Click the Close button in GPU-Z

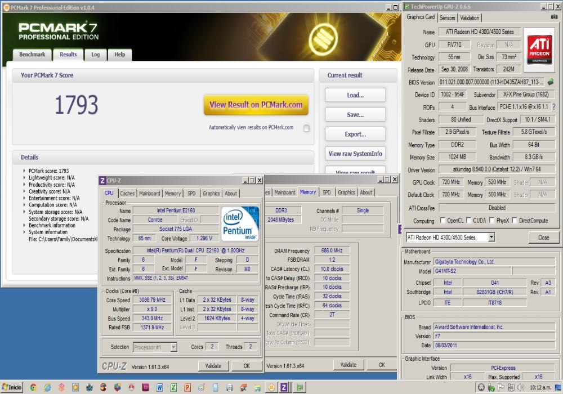coord(543,238)
